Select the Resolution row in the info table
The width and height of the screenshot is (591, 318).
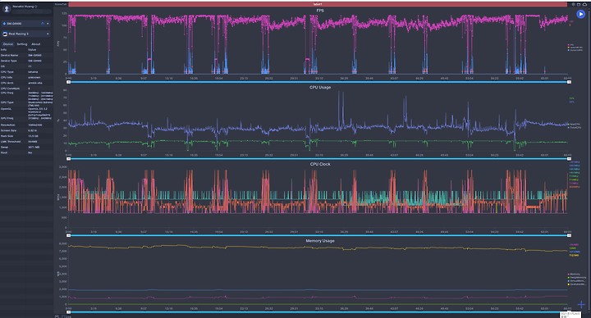(27, 125)
